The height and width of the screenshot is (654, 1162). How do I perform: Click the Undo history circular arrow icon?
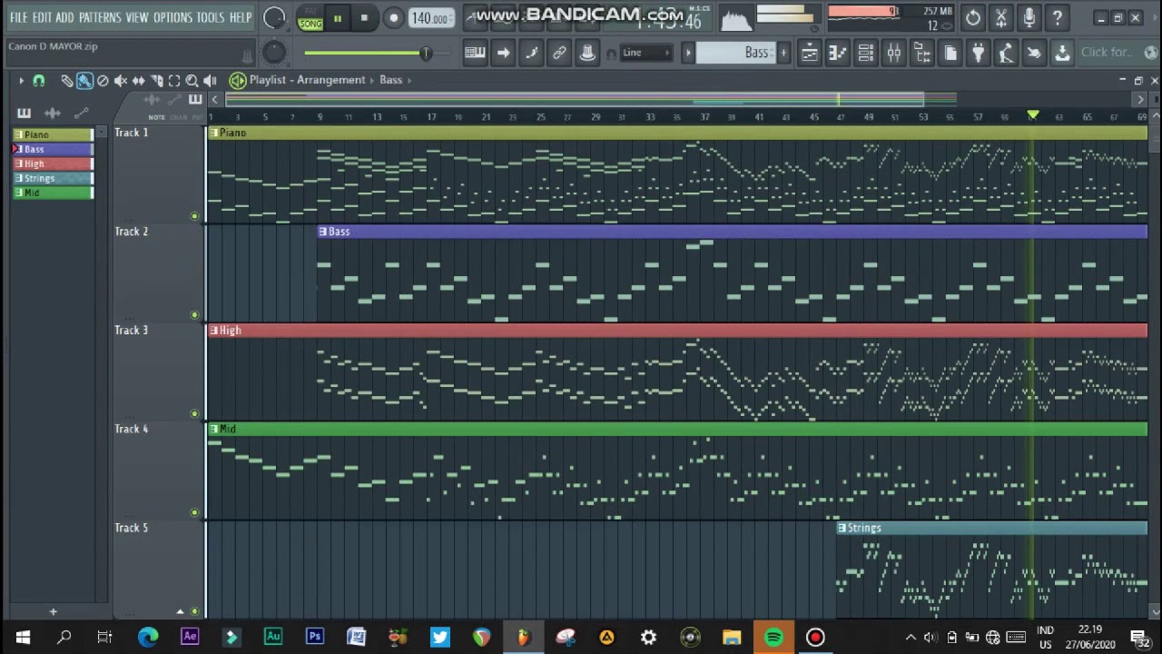click(x=973, y=17)
